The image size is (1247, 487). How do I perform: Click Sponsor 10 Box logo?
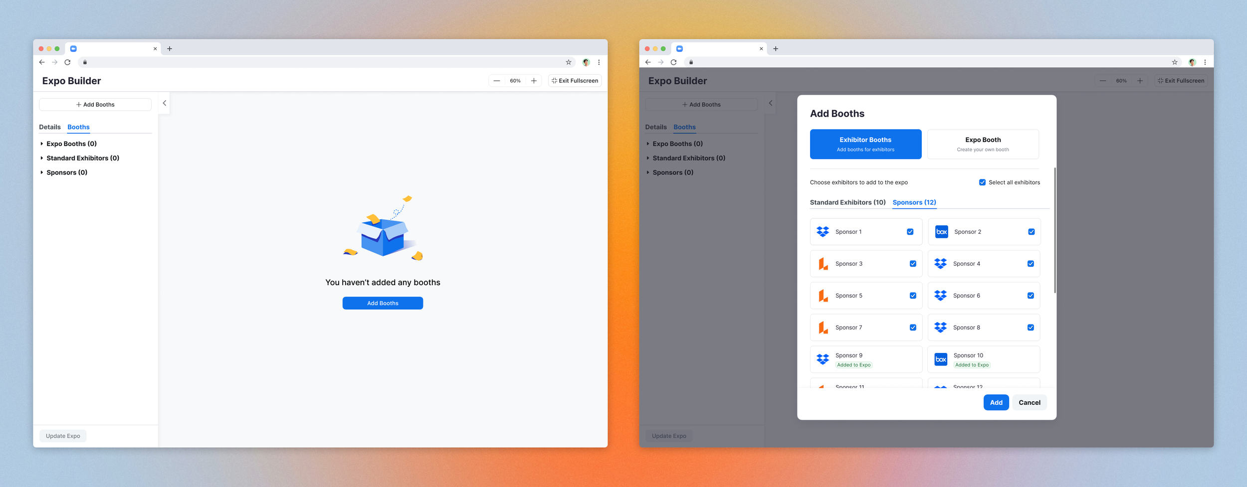click(x=941, y=359)
